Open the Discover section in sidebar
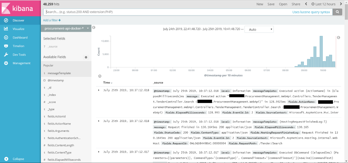 pyautogui.click(x=18, y=21)
